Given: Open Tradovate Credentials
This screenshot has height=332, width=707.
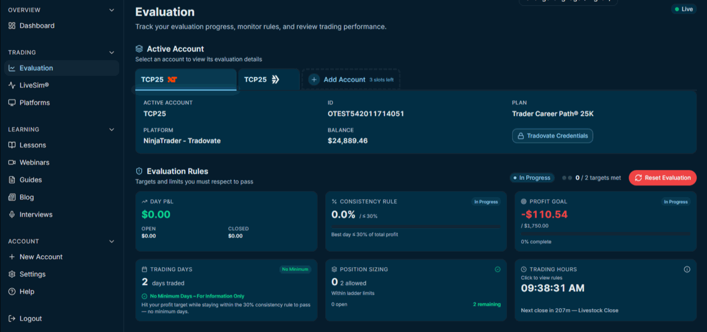Looking at the screenshot, I should pyautogui.click(x=552, y=136).
